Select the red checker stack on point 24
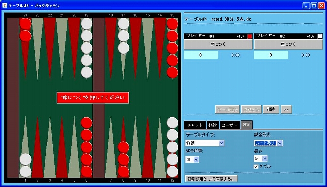 pyautogui.click(x=26, y=30)
